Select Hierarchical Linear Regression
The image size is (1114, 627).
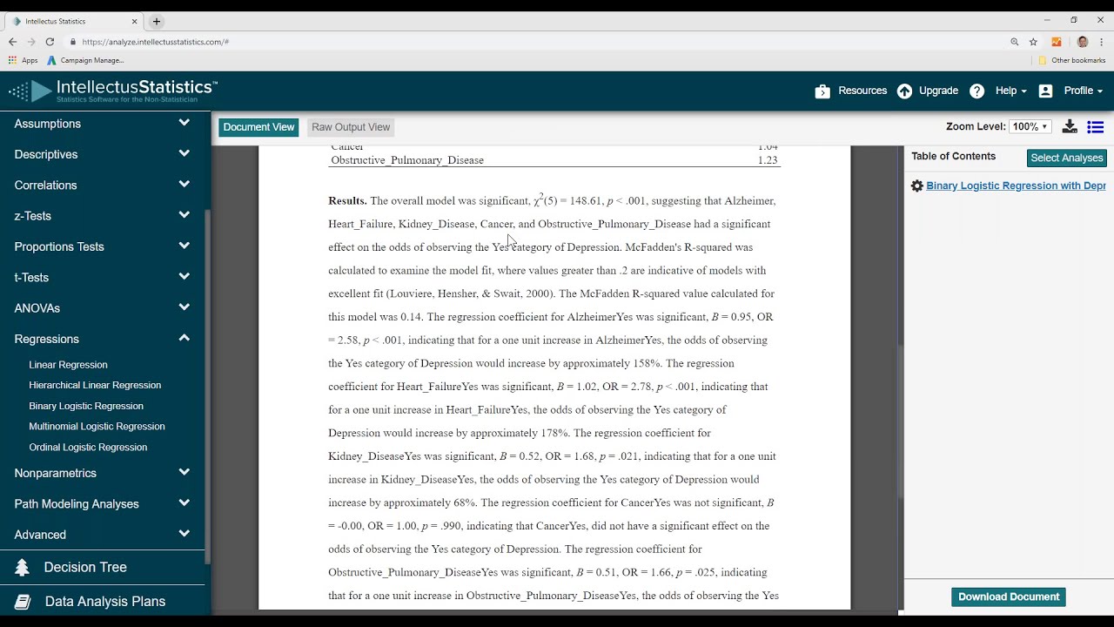pos(95,385)
